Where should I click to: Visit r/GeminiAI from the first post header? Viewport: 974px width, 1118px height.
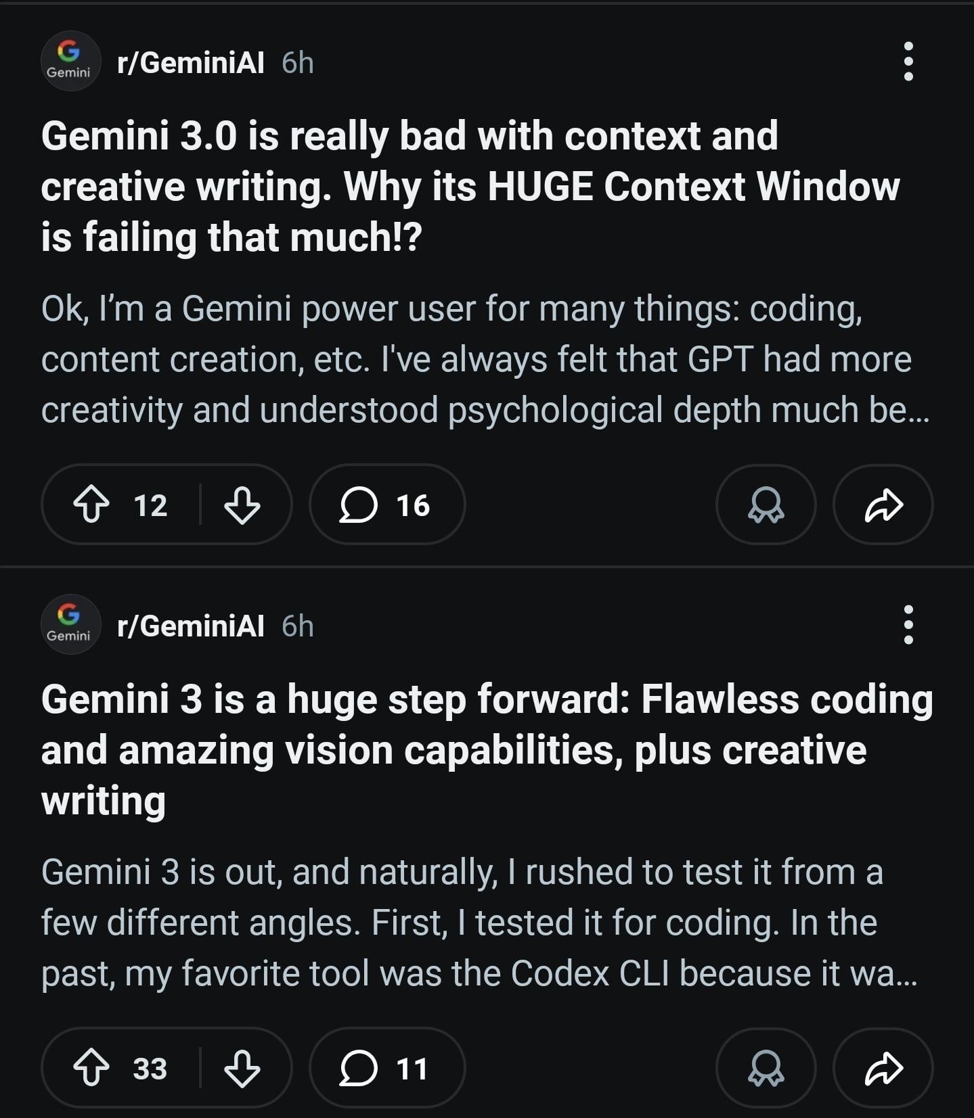190,63
